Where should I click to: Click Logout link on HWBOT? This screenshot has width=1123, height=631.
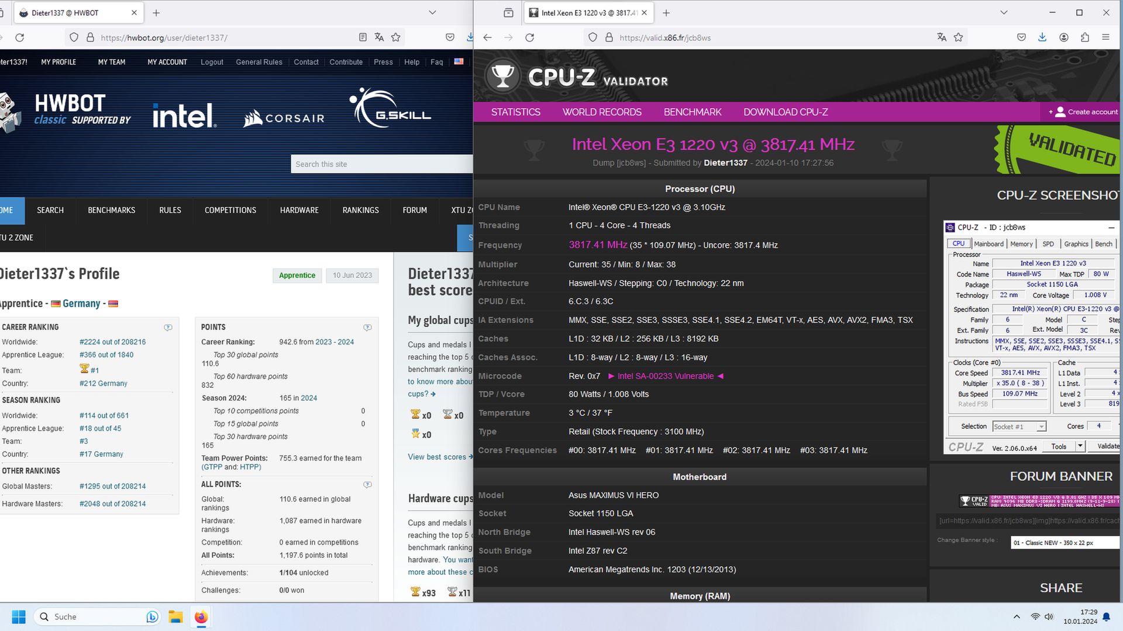[212, 62]
